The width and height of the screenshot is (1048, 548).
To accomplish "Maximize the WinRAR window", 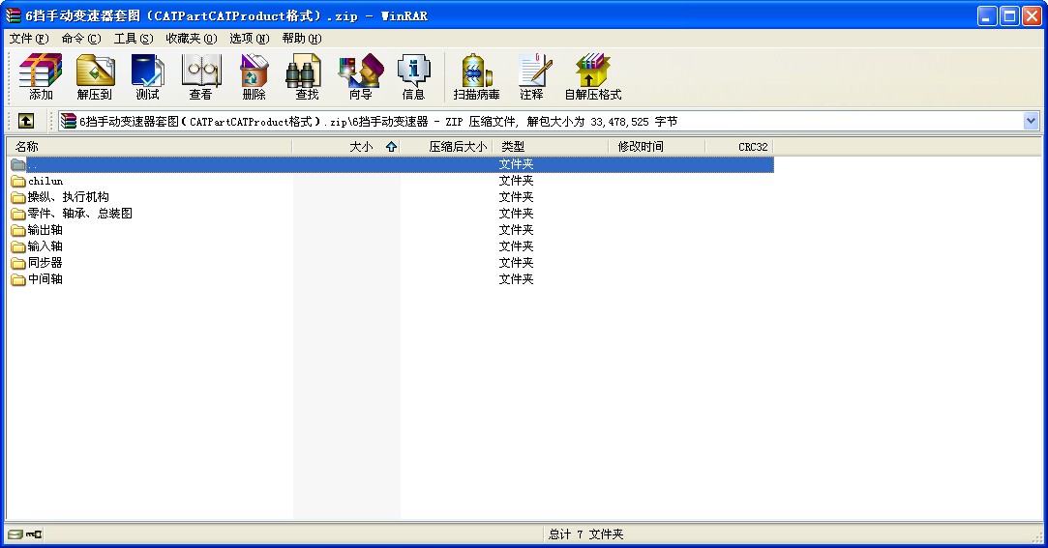I will point(1010,16).
